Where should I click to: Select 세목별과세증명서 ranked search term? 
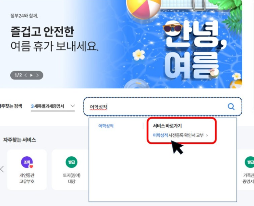(47, 106)
